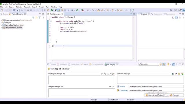The width and height of the screenshot is (185, 104).
Task: Open the external tools dropdown arrow
Action: click(x=85, y=10)
